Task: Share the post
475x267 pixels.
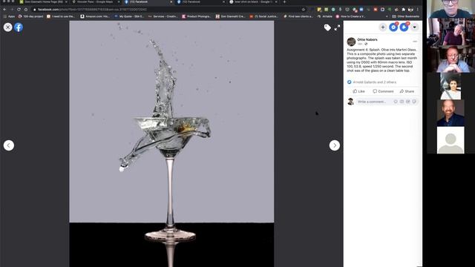Action: click(x=407, y=91)
